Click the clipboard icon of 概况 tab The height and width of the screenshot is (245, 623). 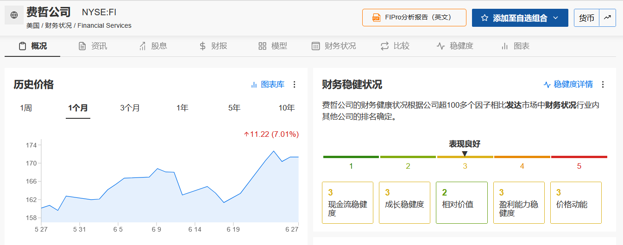22,46
